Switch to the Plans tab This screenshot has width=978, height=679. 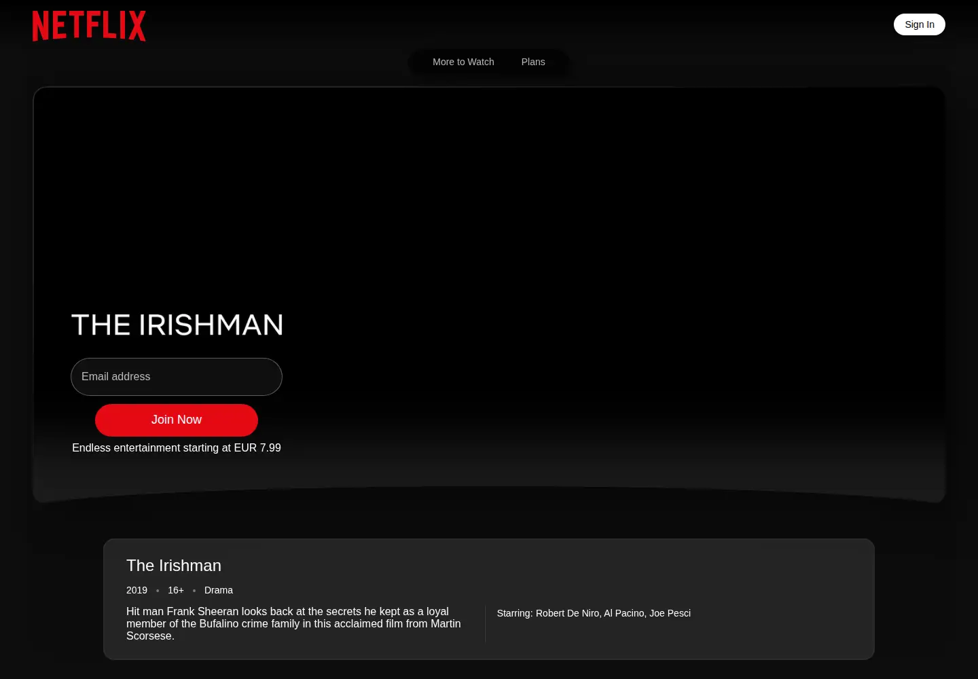pyautogui.click(x=533, y=62)
